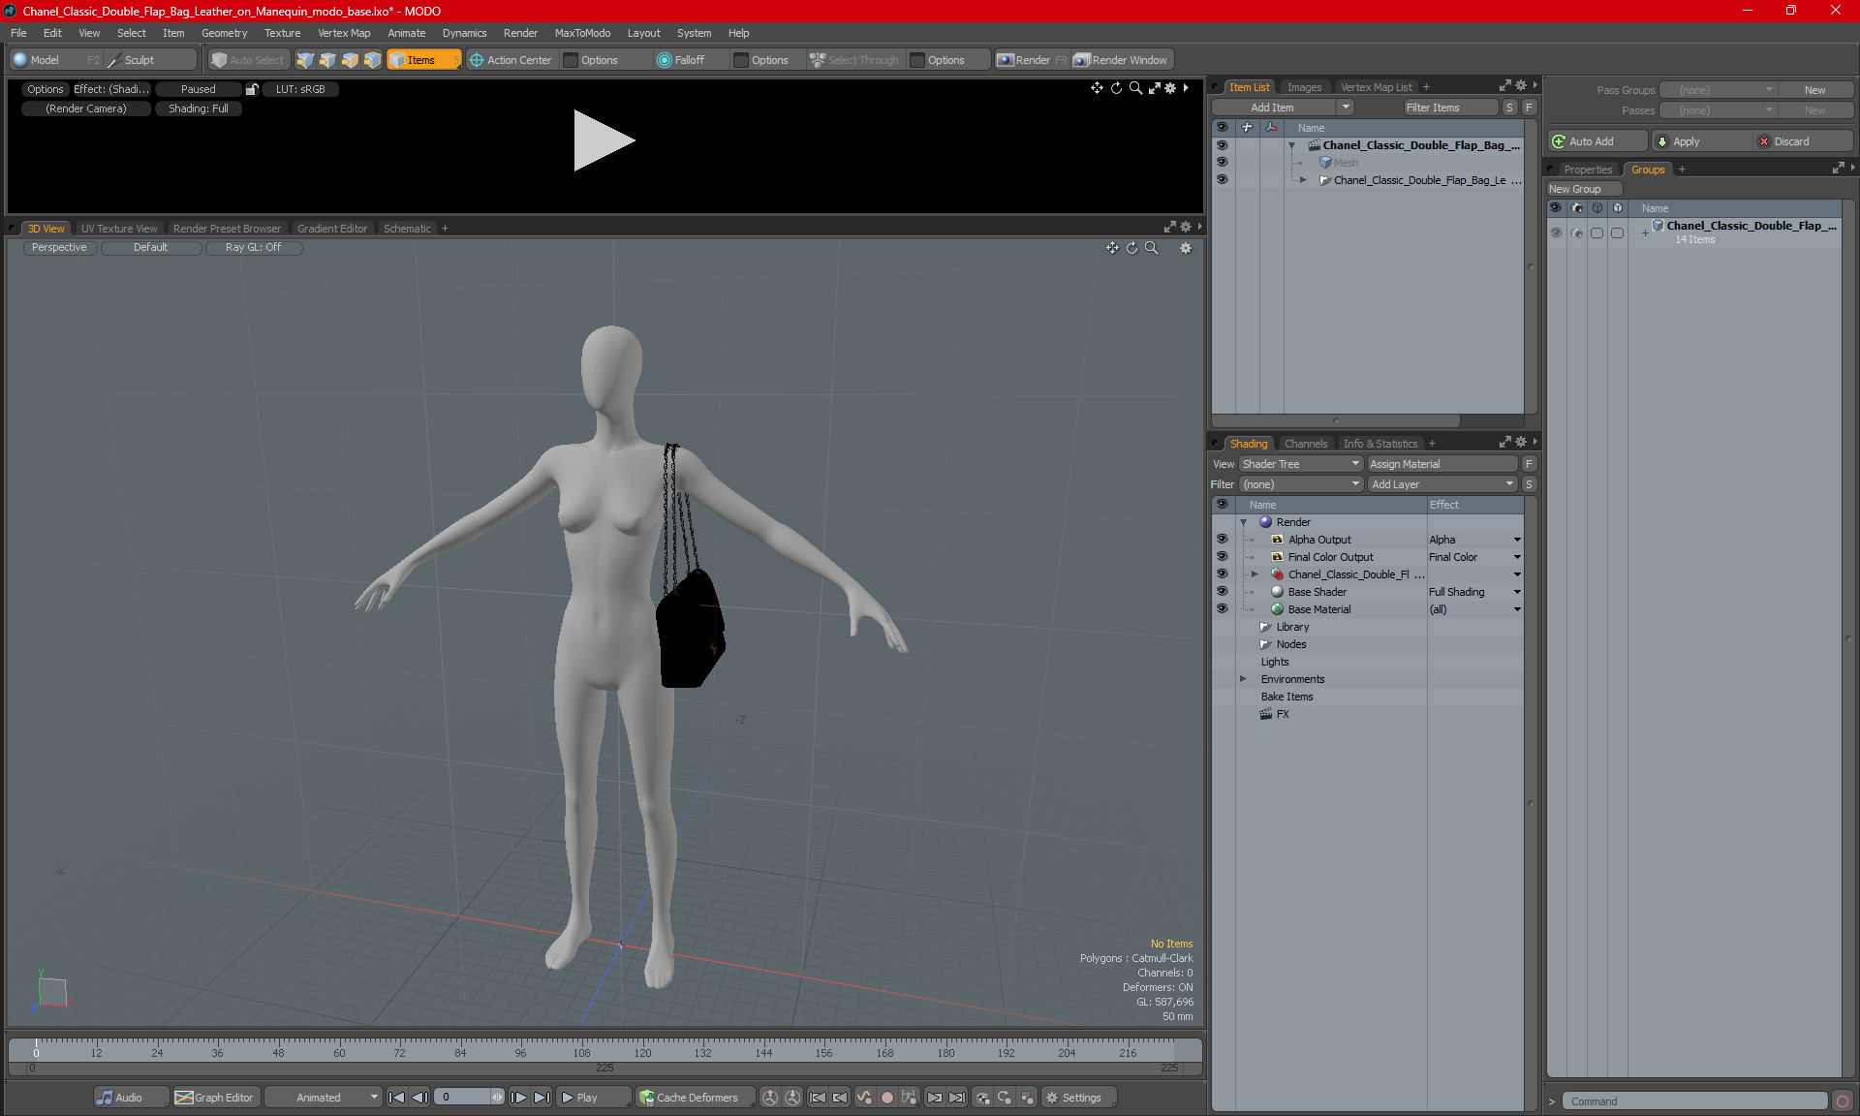This screenshot has height=1116, width=1860.
Task: Expand Chanel_Classic_Double_Fl material group in Shader Tree
Action: (x=1255, y=574)
